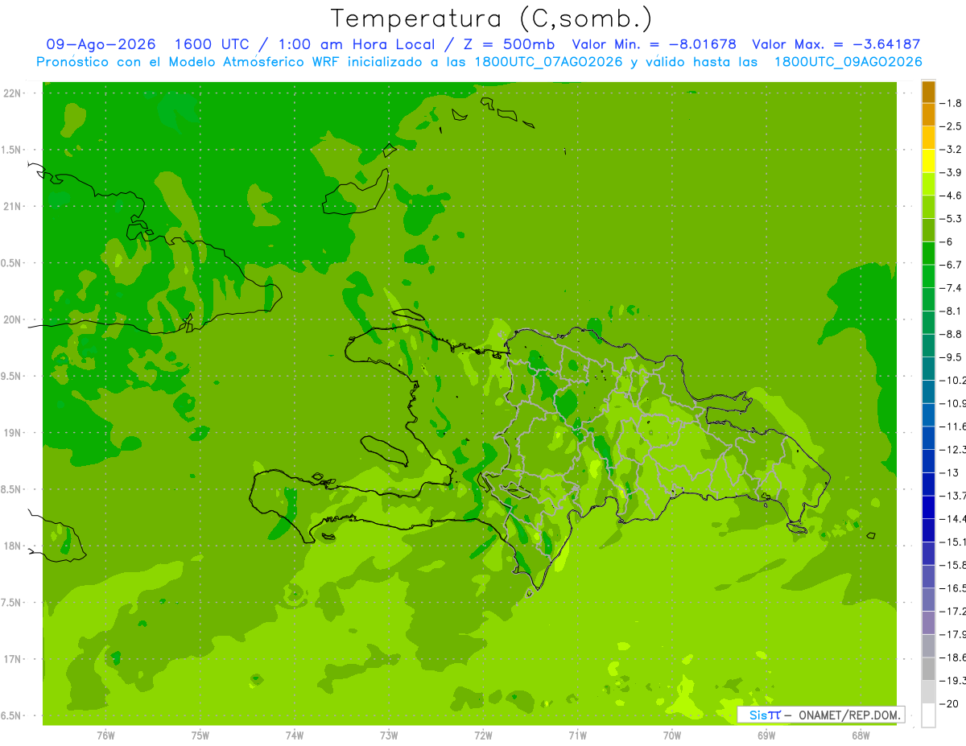This screenshot has width=966, height=746.
Task: Click the 74W longitude axis label
Action: [x=295, y=736]
